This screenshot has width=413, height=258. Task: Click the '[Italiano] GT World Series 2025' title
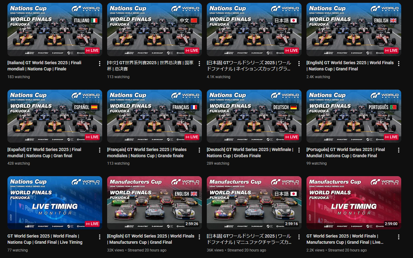[44, 66]
